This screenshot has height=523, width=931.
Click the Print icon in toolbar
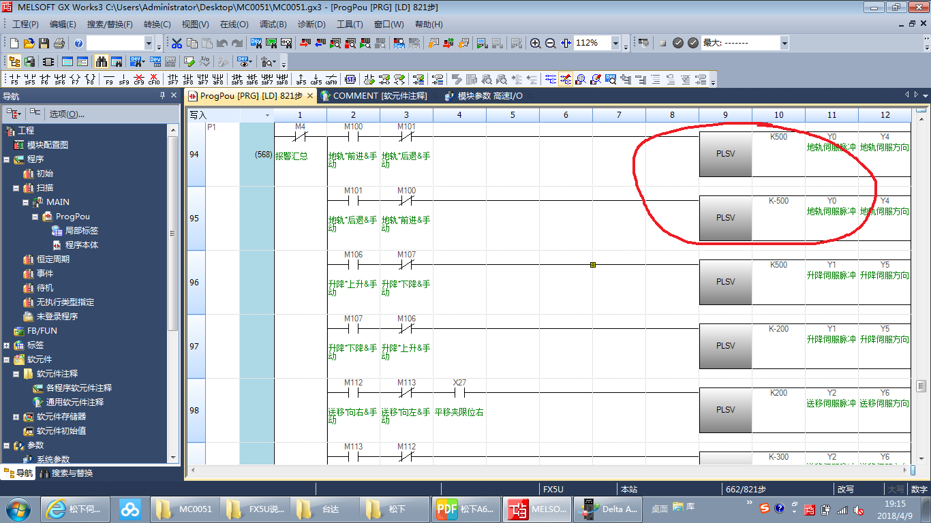pos(59,43)
